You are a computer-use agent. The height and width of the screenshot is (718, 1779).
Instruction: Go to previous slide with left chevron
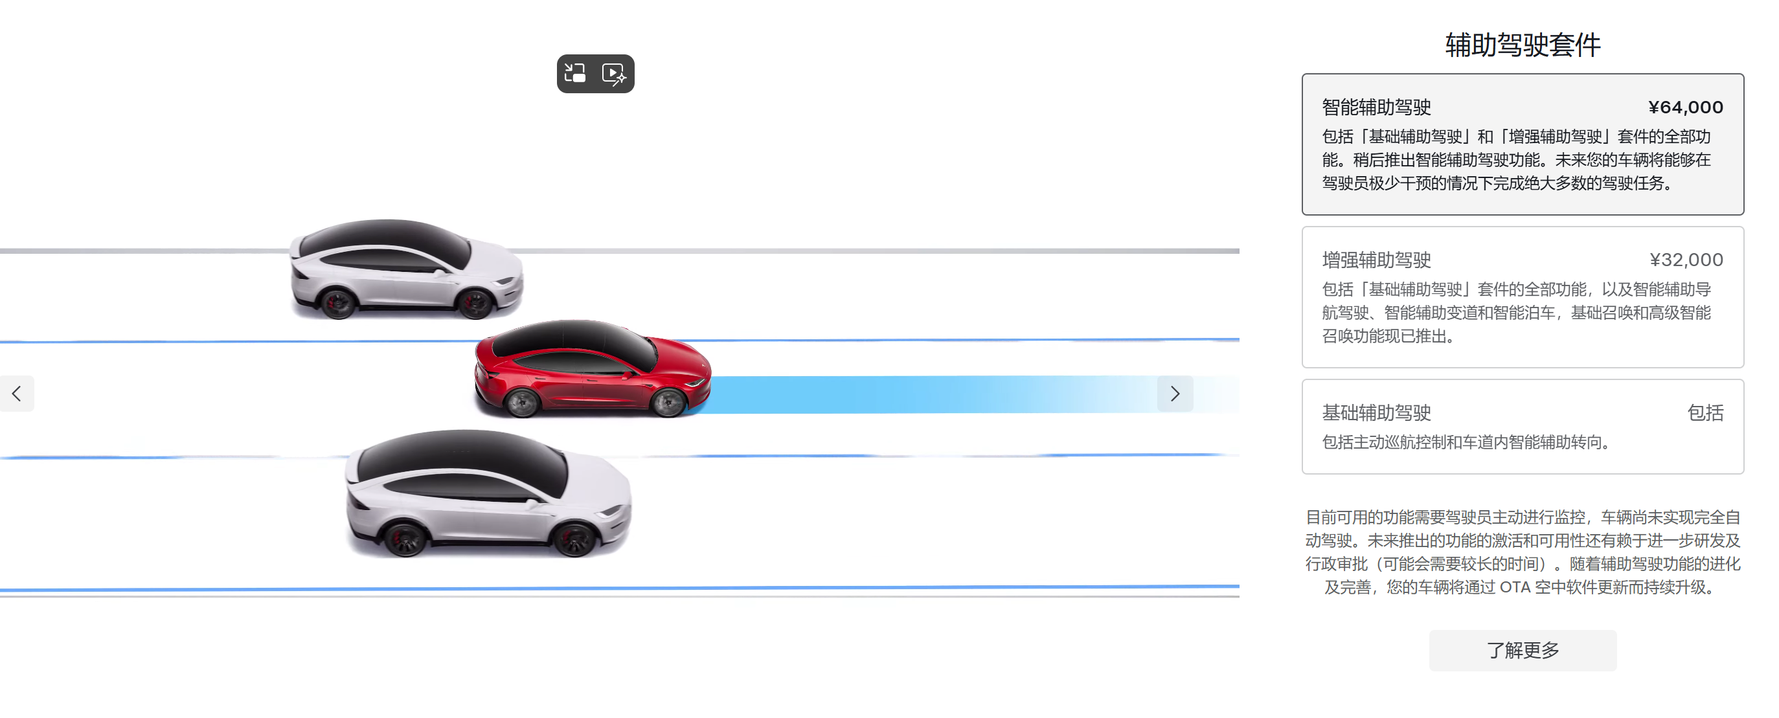17,394
